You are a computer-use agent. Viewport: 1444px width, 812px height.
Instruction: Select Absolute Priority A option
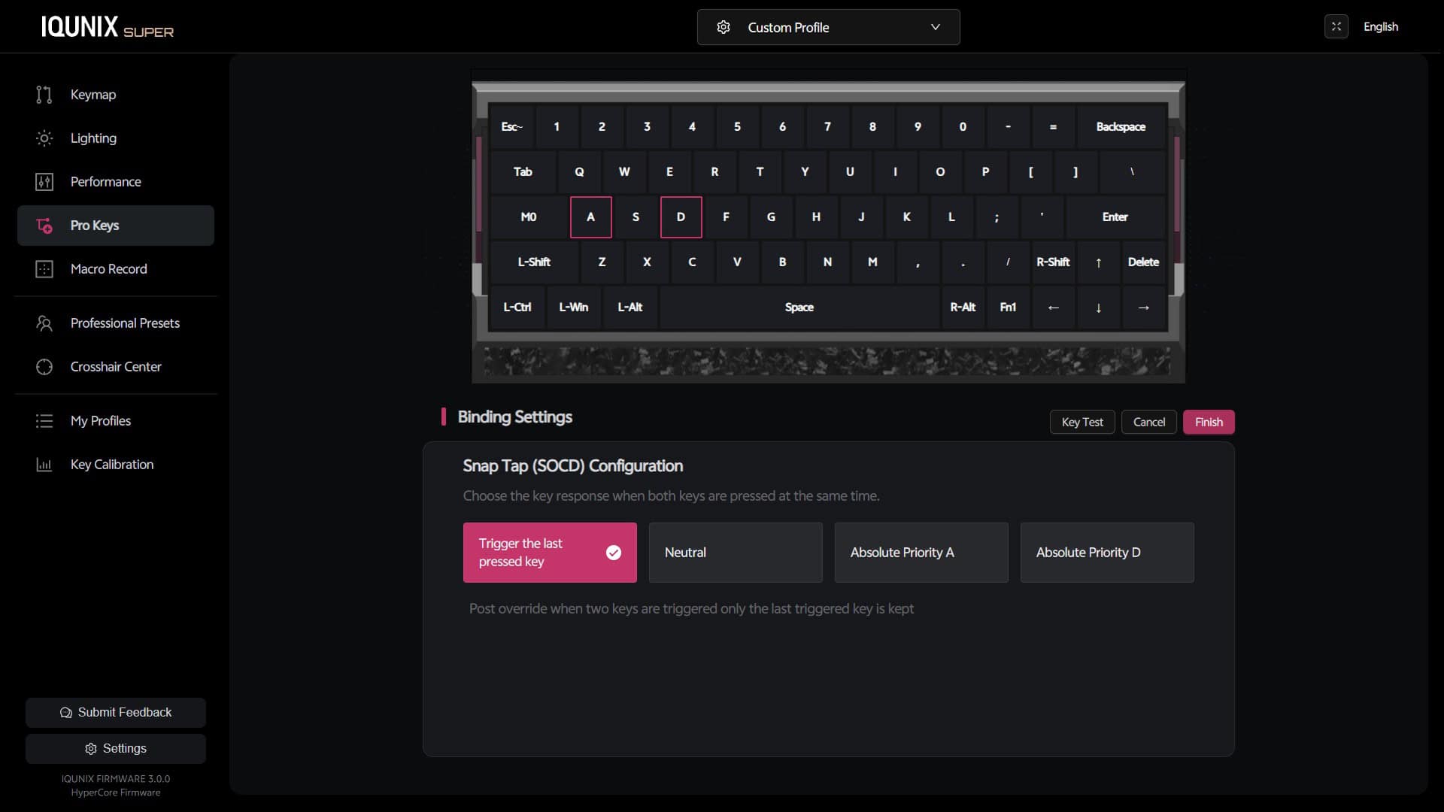click(921, 553)
